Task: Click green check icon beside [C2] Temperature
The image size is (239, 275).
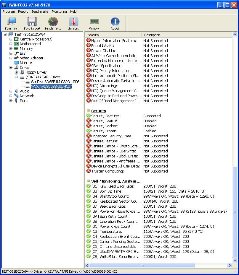Action: click(x=89, y=231)
